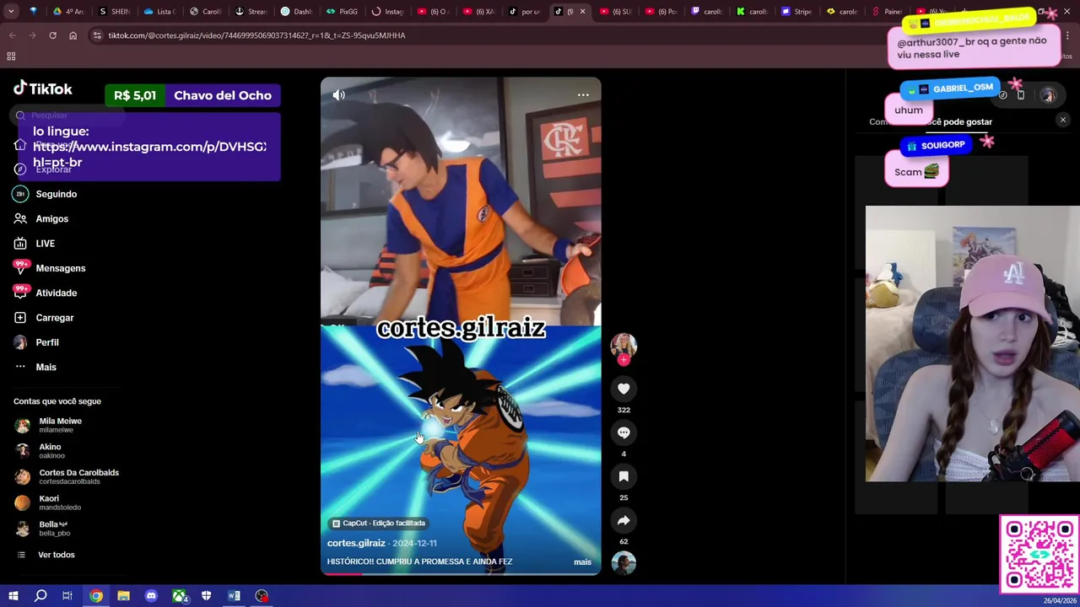Image resolution: width=1080 pixels, height=607 pixels.
Task: Expand the Mais menu in sidebar
Action: (x=46, y=367)
